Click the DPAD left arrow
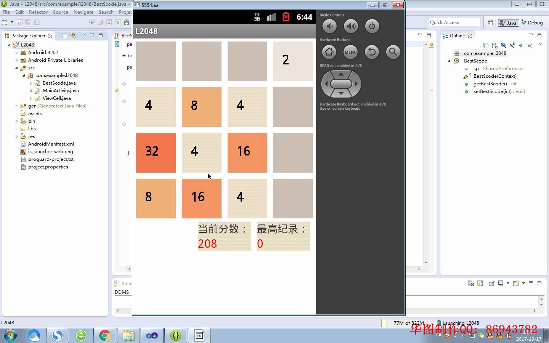 pos(326,84)
